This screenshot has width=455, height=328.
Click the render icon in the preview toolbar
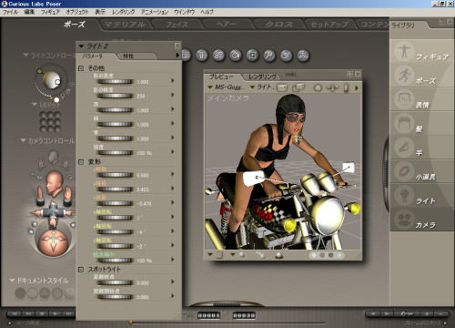coord(282,87)
